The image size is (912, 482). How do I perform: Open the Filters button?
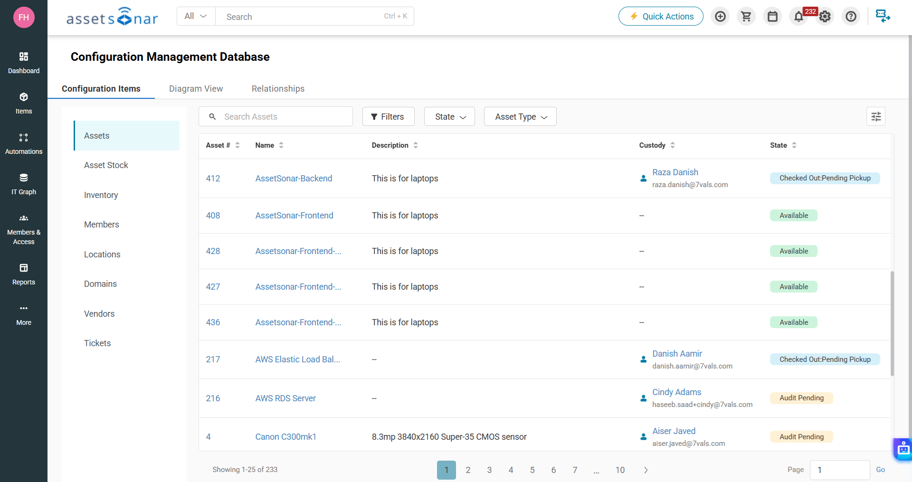click(388, 116)
